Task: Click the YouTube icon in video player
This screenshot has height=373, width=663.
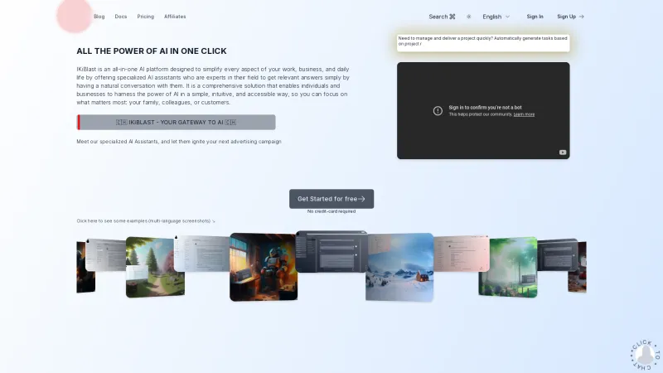Action: [563, 153]
